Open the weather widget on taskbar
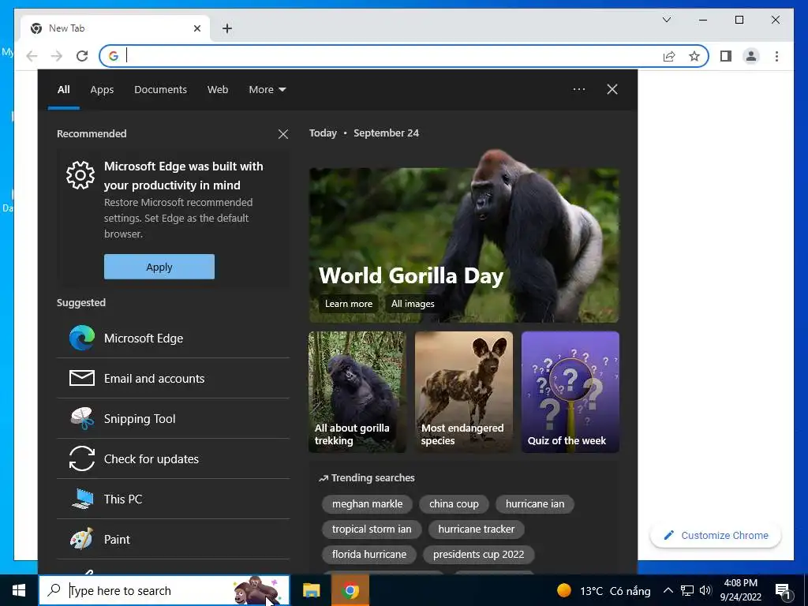808x606 pixels. pos(604,590)
